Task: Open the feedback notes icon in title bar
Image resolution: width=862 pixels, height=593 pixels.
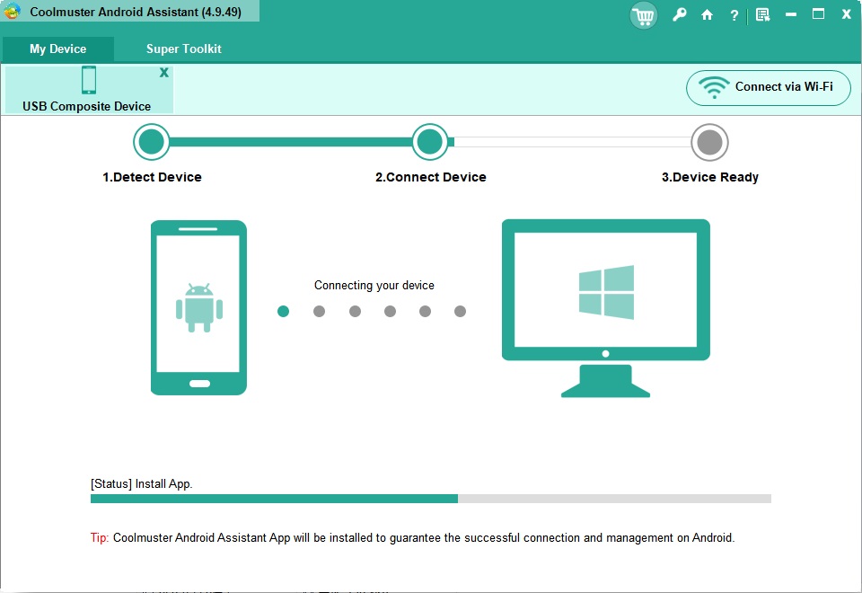Action: tap(762, 15)
